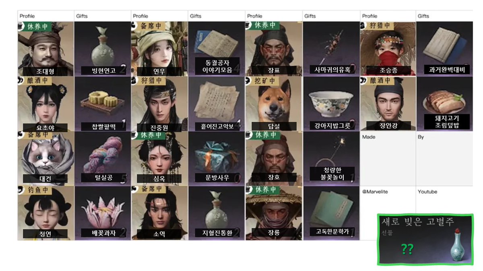Select 소역's profile portrait
This screenshot has width=483, height=271.
click(x=159, y=213)
